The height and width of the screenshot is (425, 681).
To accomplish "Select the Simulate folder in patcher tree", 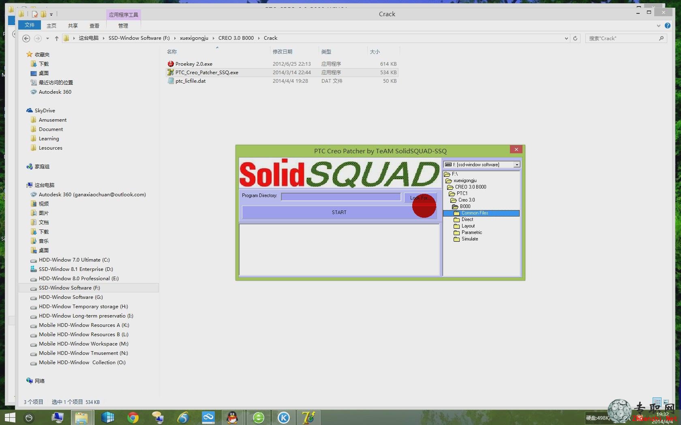I will pos(470,239).
